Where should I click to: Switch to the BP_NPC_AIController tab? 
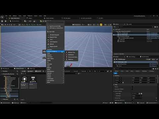pos(86,18)
